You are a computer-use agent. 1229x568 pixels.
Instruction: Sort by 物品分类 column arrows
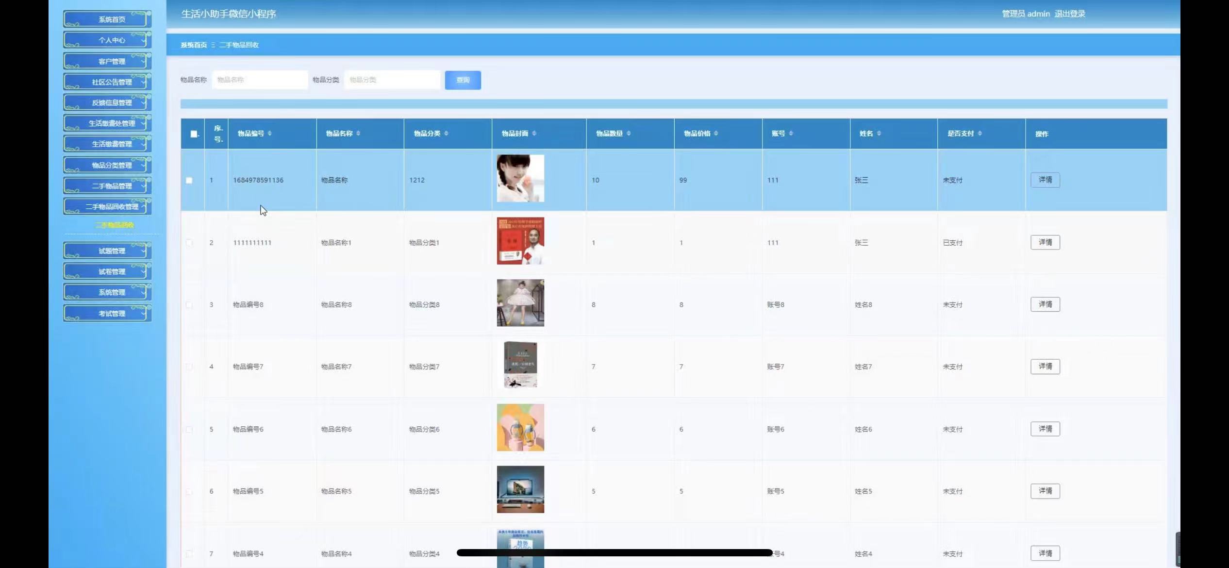[446, 134]
